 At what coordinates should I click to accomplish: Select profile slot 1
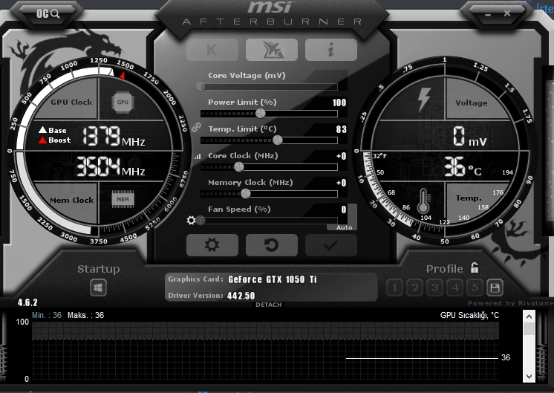(394, 288)
